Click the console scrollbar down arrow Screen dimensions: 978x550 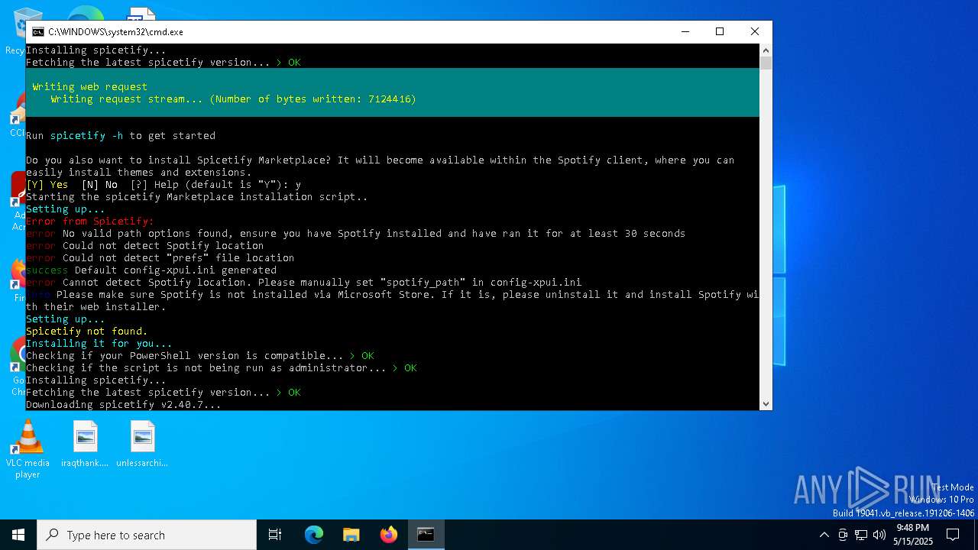pos(766,404)
